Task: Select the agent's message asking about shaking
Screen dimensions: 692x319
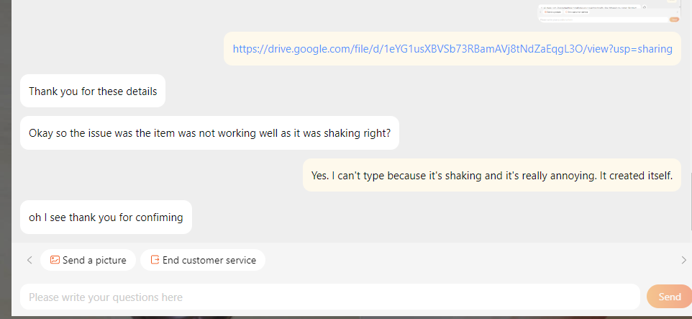Action: [209, 133]
